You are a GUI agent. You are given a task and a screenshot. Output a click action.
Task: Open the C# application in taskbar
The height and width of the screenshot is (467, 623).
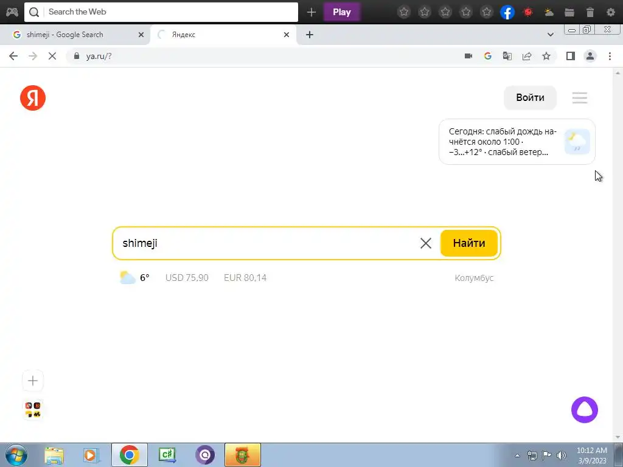pyautogui.click(x=167, y=455)
